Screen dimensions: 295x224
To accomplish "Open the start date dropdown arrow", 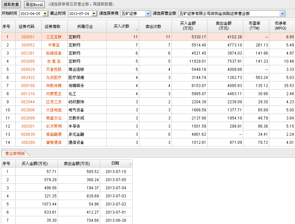I will tap(46, 14).
